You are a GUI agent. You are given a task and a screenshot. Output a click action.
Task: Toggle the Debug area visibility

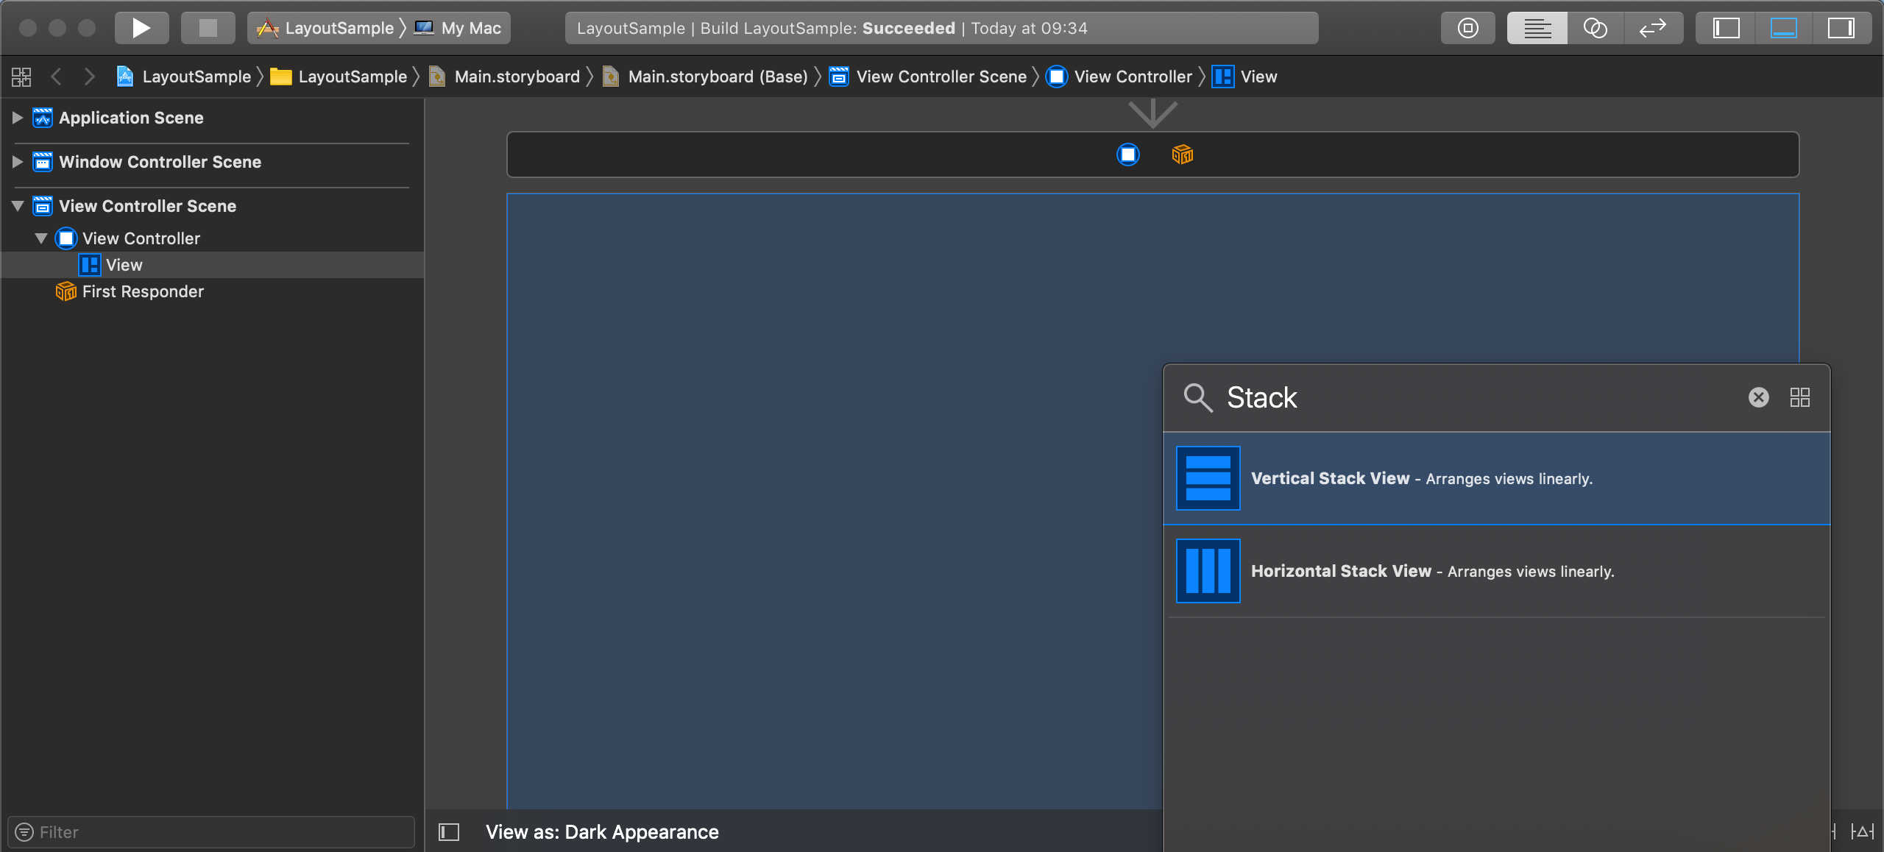(1783, 28)
